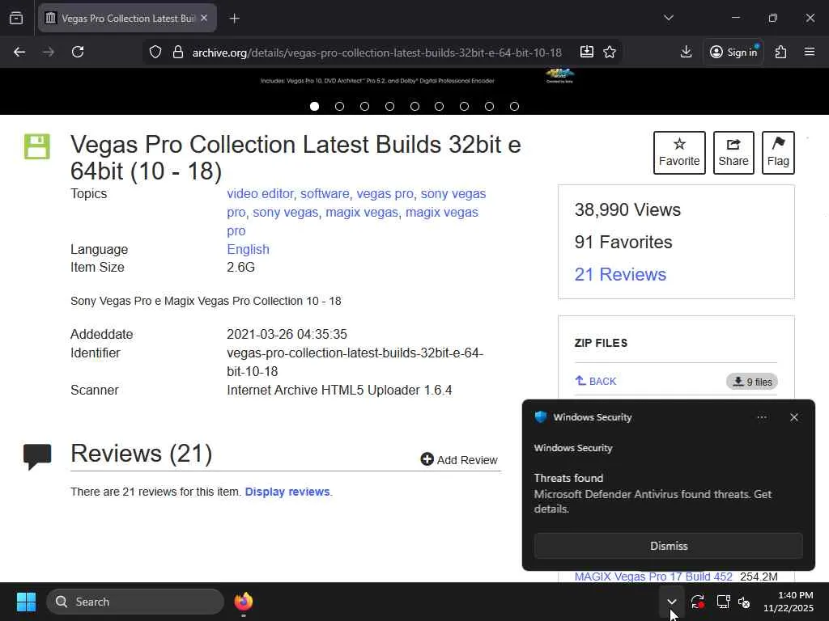Viewport: 829px width, 621px height.
Task: Open the software topic link
Action: point(325,194)
